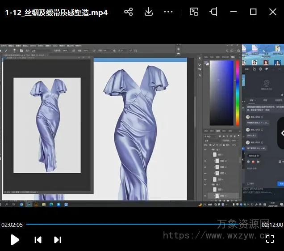Toggle visibility eye of the top layer group
This screenshot has width=284, height=251.
(205, 149)
